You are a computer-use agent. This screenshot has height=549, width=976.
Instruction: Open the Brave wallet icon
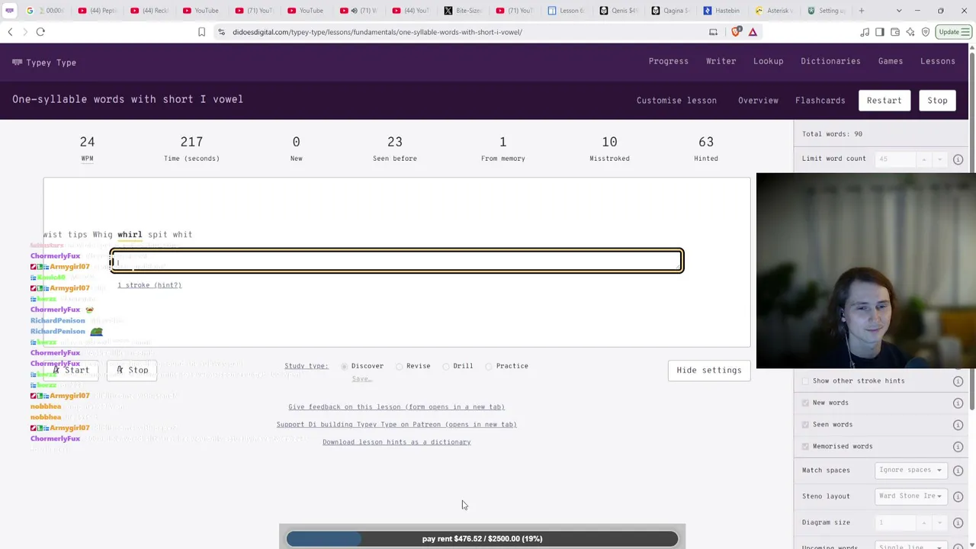pos(895,32)
